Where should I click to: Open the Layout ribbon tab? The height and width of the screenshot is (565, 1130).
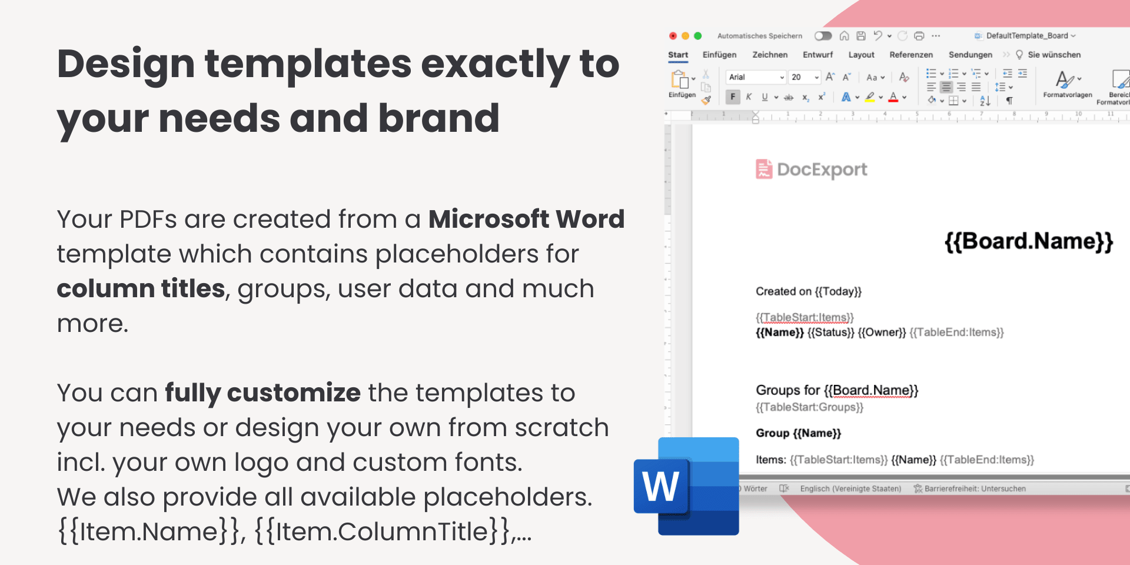(861, 55)
